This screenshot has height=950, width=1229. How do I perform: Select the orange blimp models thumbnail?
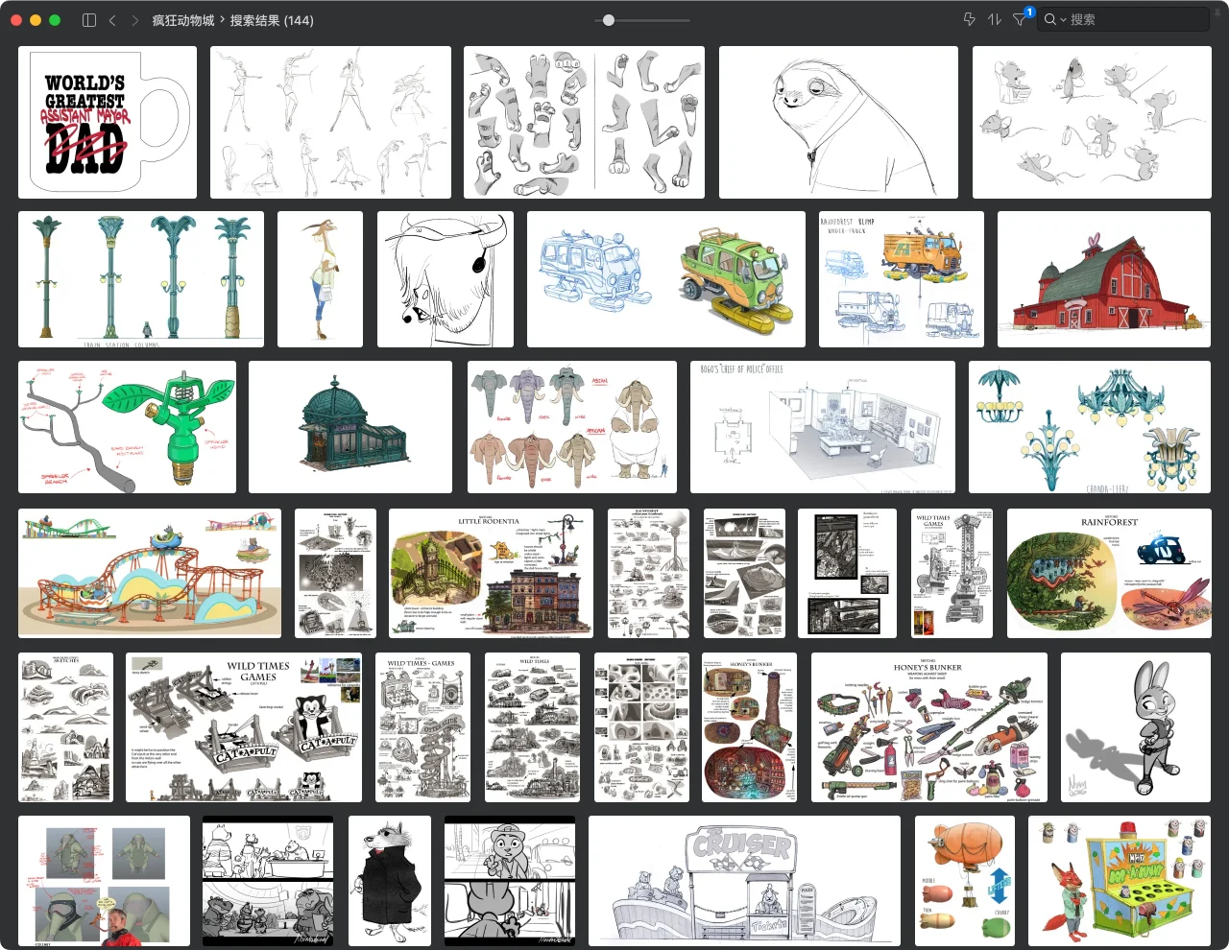click(x=965, y=881)
